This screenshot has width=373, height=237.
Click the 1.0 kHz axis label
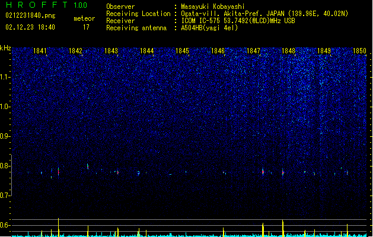pos(5,107)
